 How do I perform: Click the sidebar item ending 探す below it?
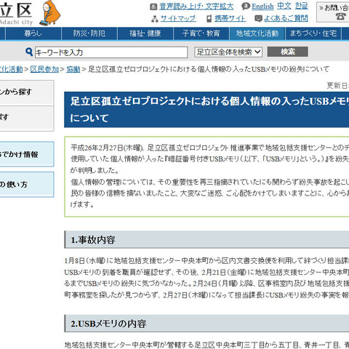(x=27, y=119)
